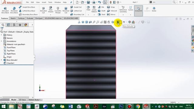Apply the Draft feature

click(x=102, y=11)
